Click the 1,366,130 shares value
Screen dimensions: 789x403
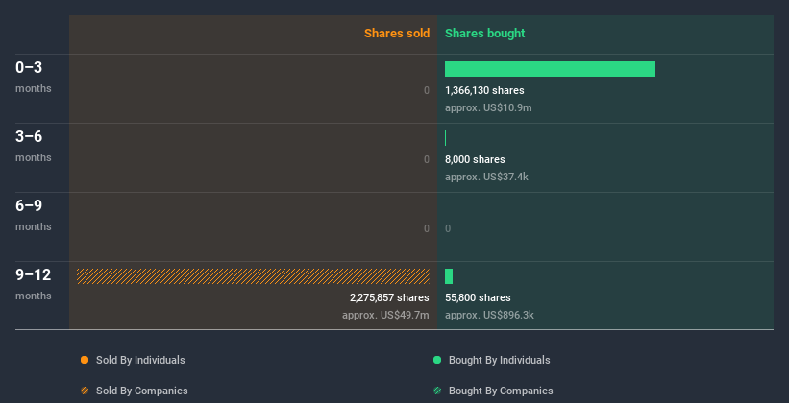[484, 90]
